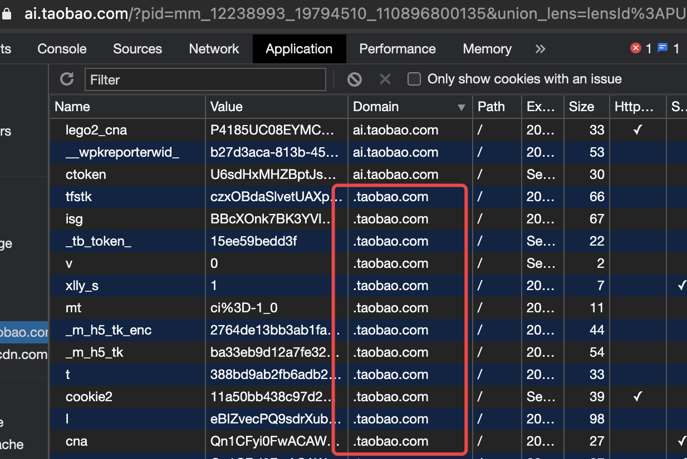The width and height of the screenshot is (687, 459).
Task: Click the Domain column sort arrow
Action: click(x=461, y=107)
